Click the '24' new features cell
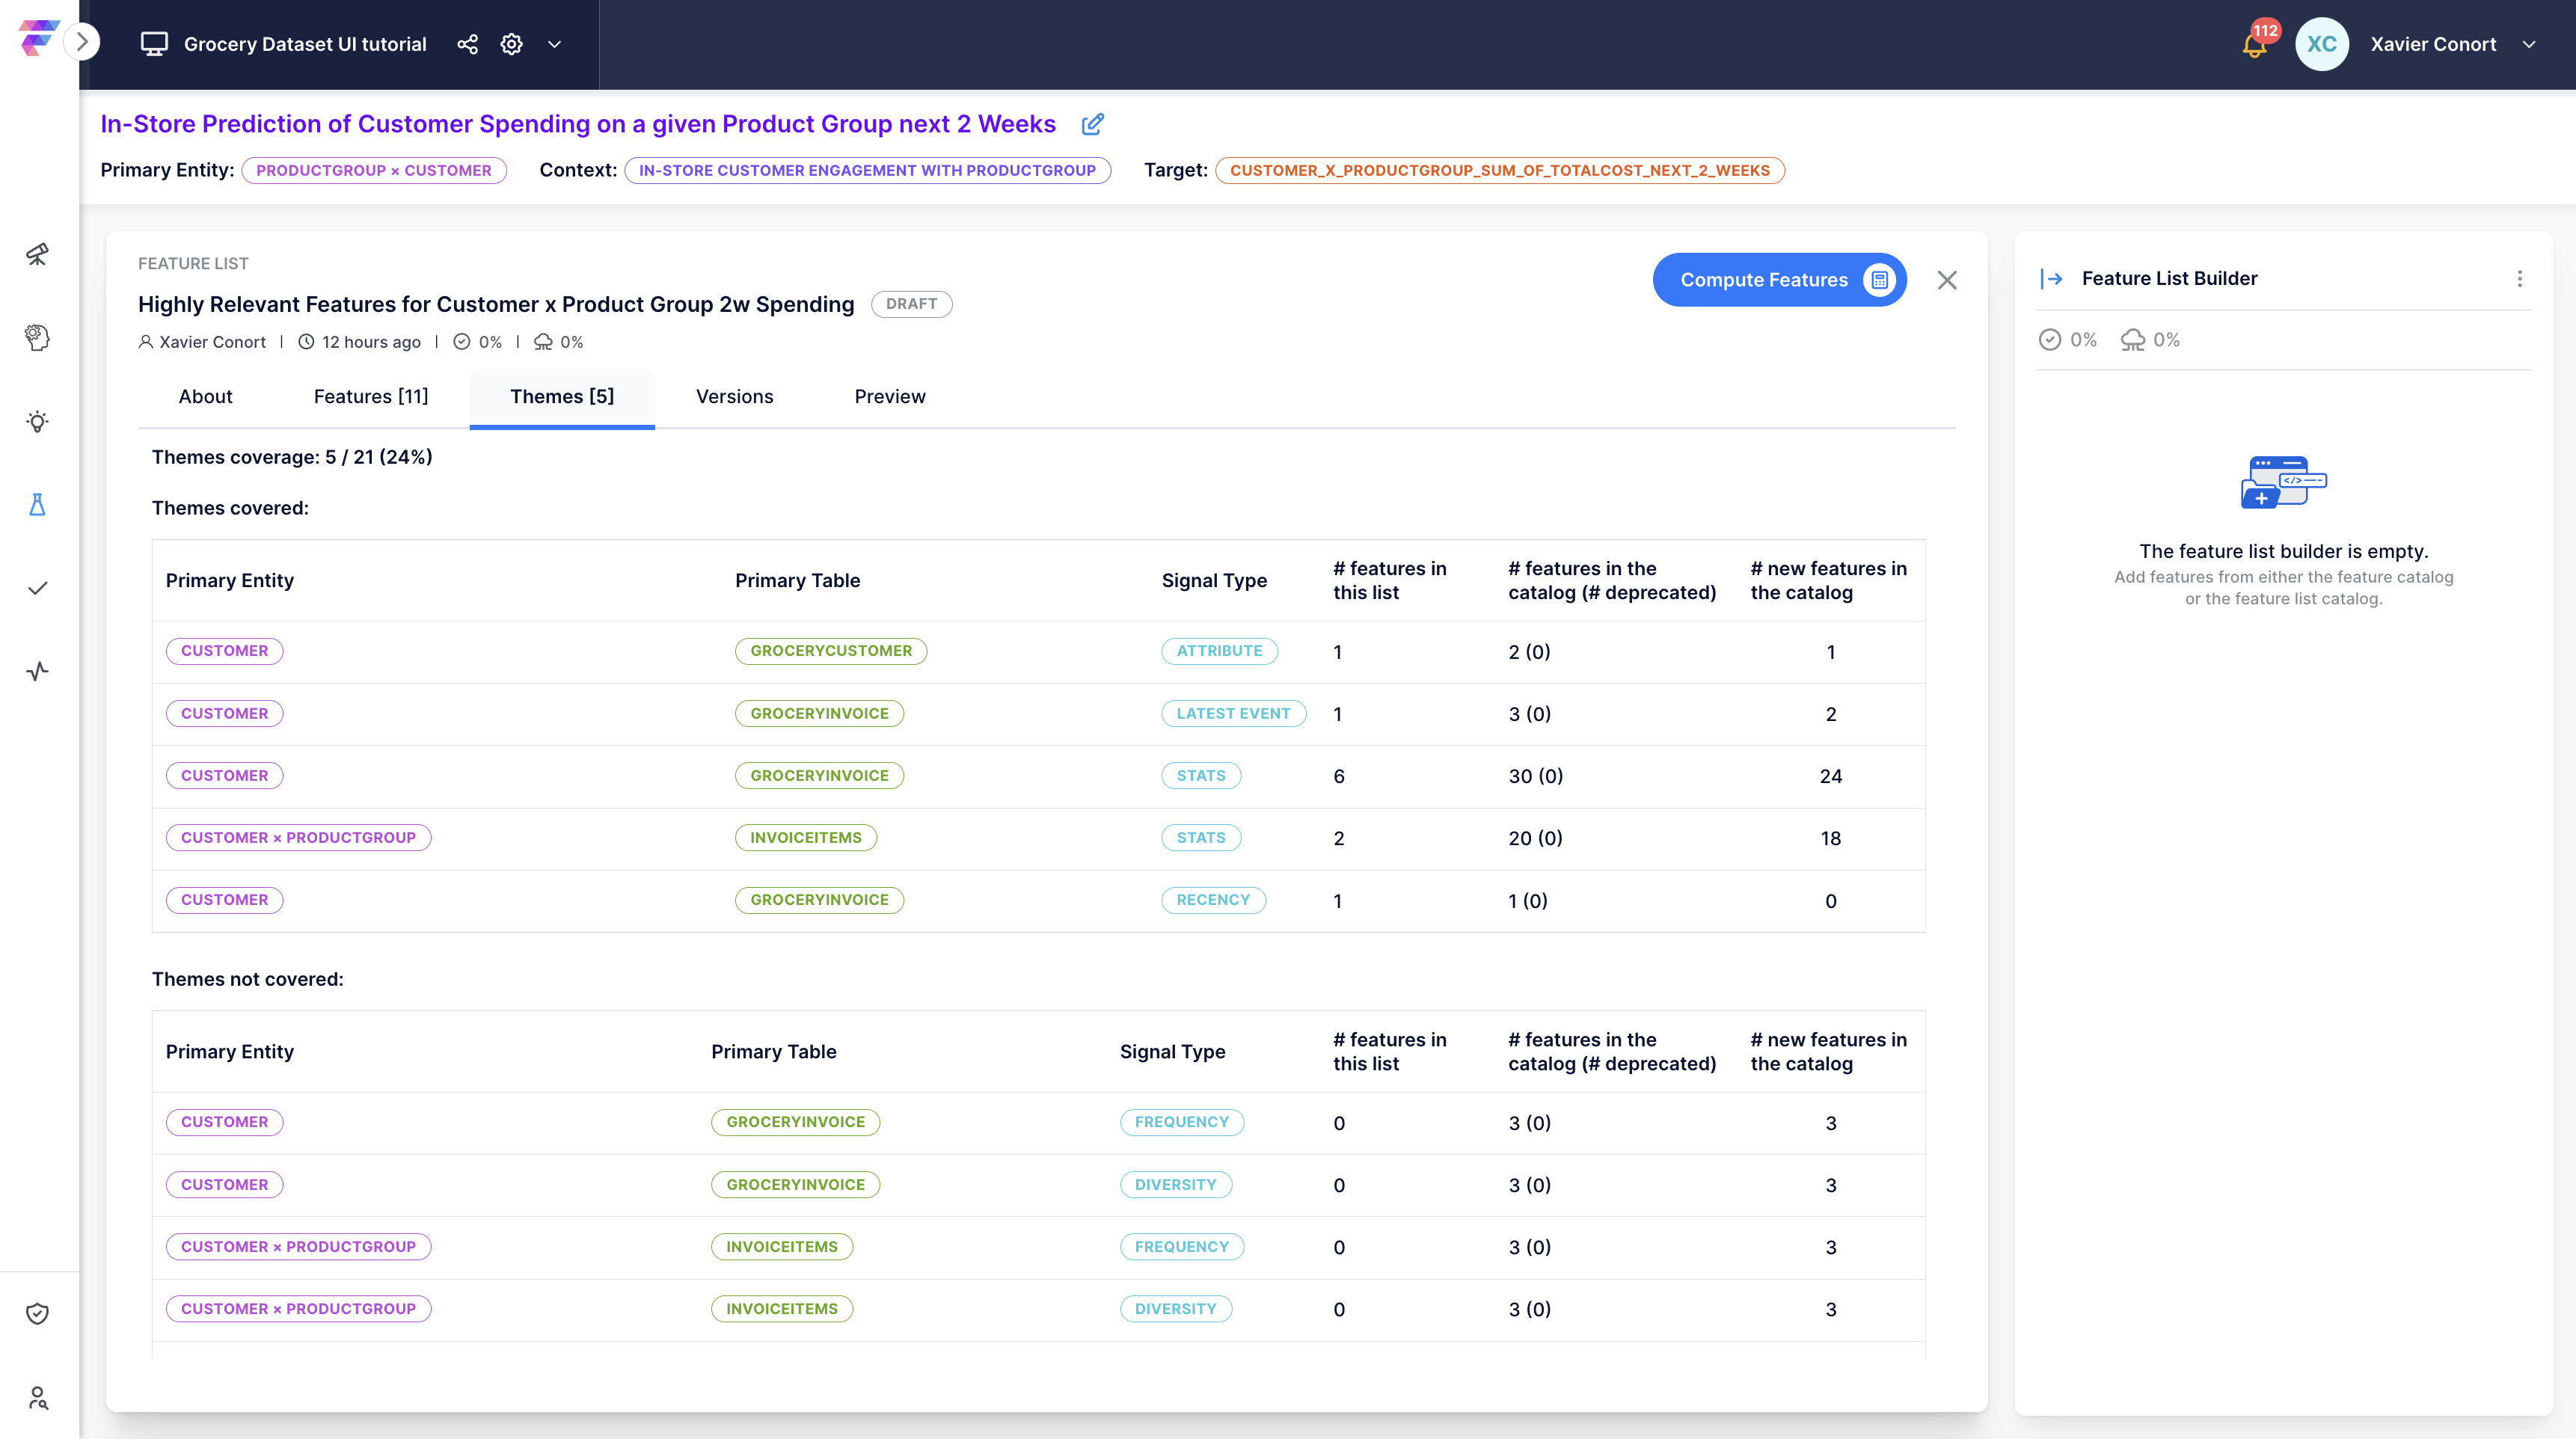This screenshot has height=1439, width=2576. pos(1830,776)
